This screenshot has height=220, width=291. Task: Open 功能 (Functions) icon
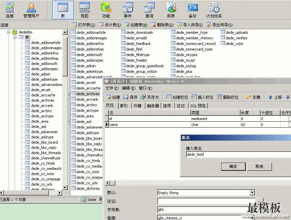point(106,10)
